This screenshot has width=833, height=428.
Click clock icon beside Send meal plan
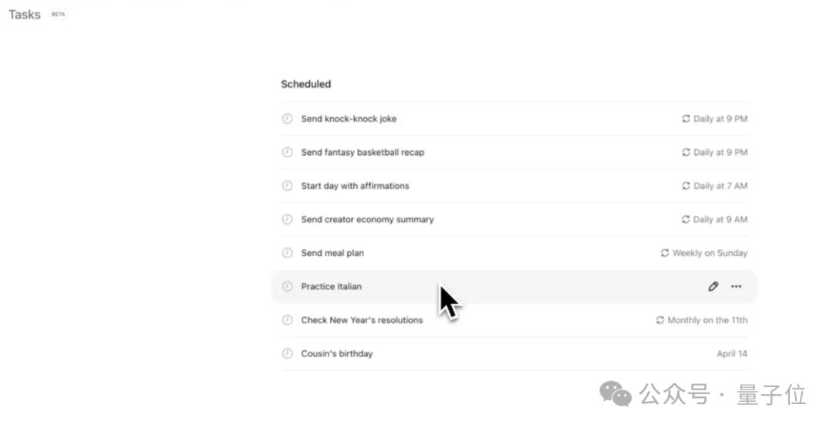[287, 253]
